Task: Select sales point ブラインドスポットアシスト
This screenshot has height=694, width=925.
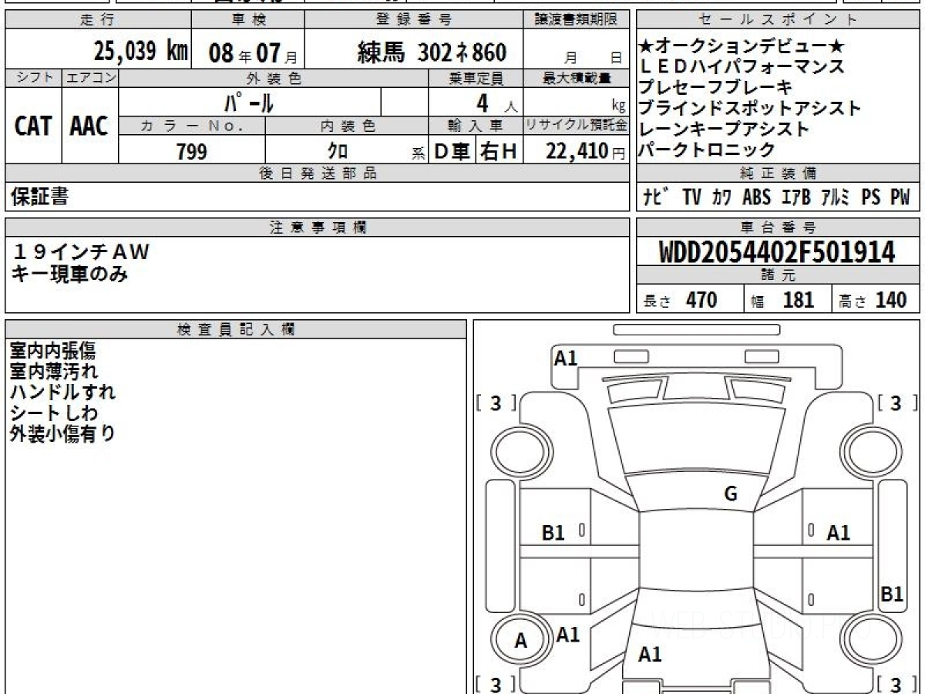Action: 750,108
